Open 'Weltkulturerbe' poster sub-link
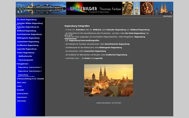This screenshot has height=118, width=189. tap(25, 56)
